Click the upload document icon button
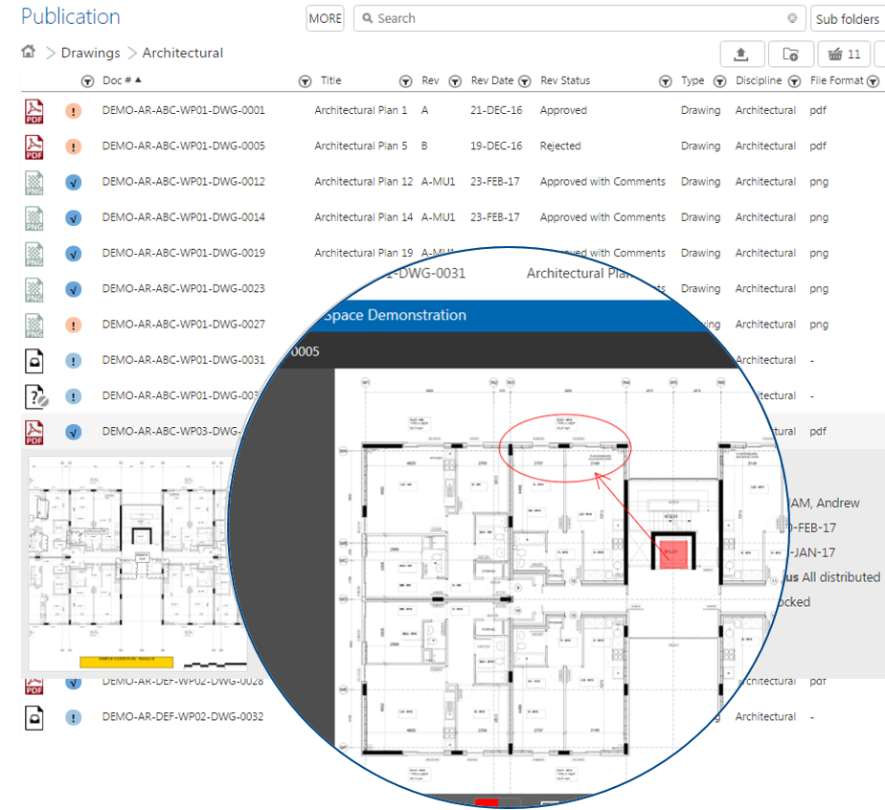 pos(741,54)
